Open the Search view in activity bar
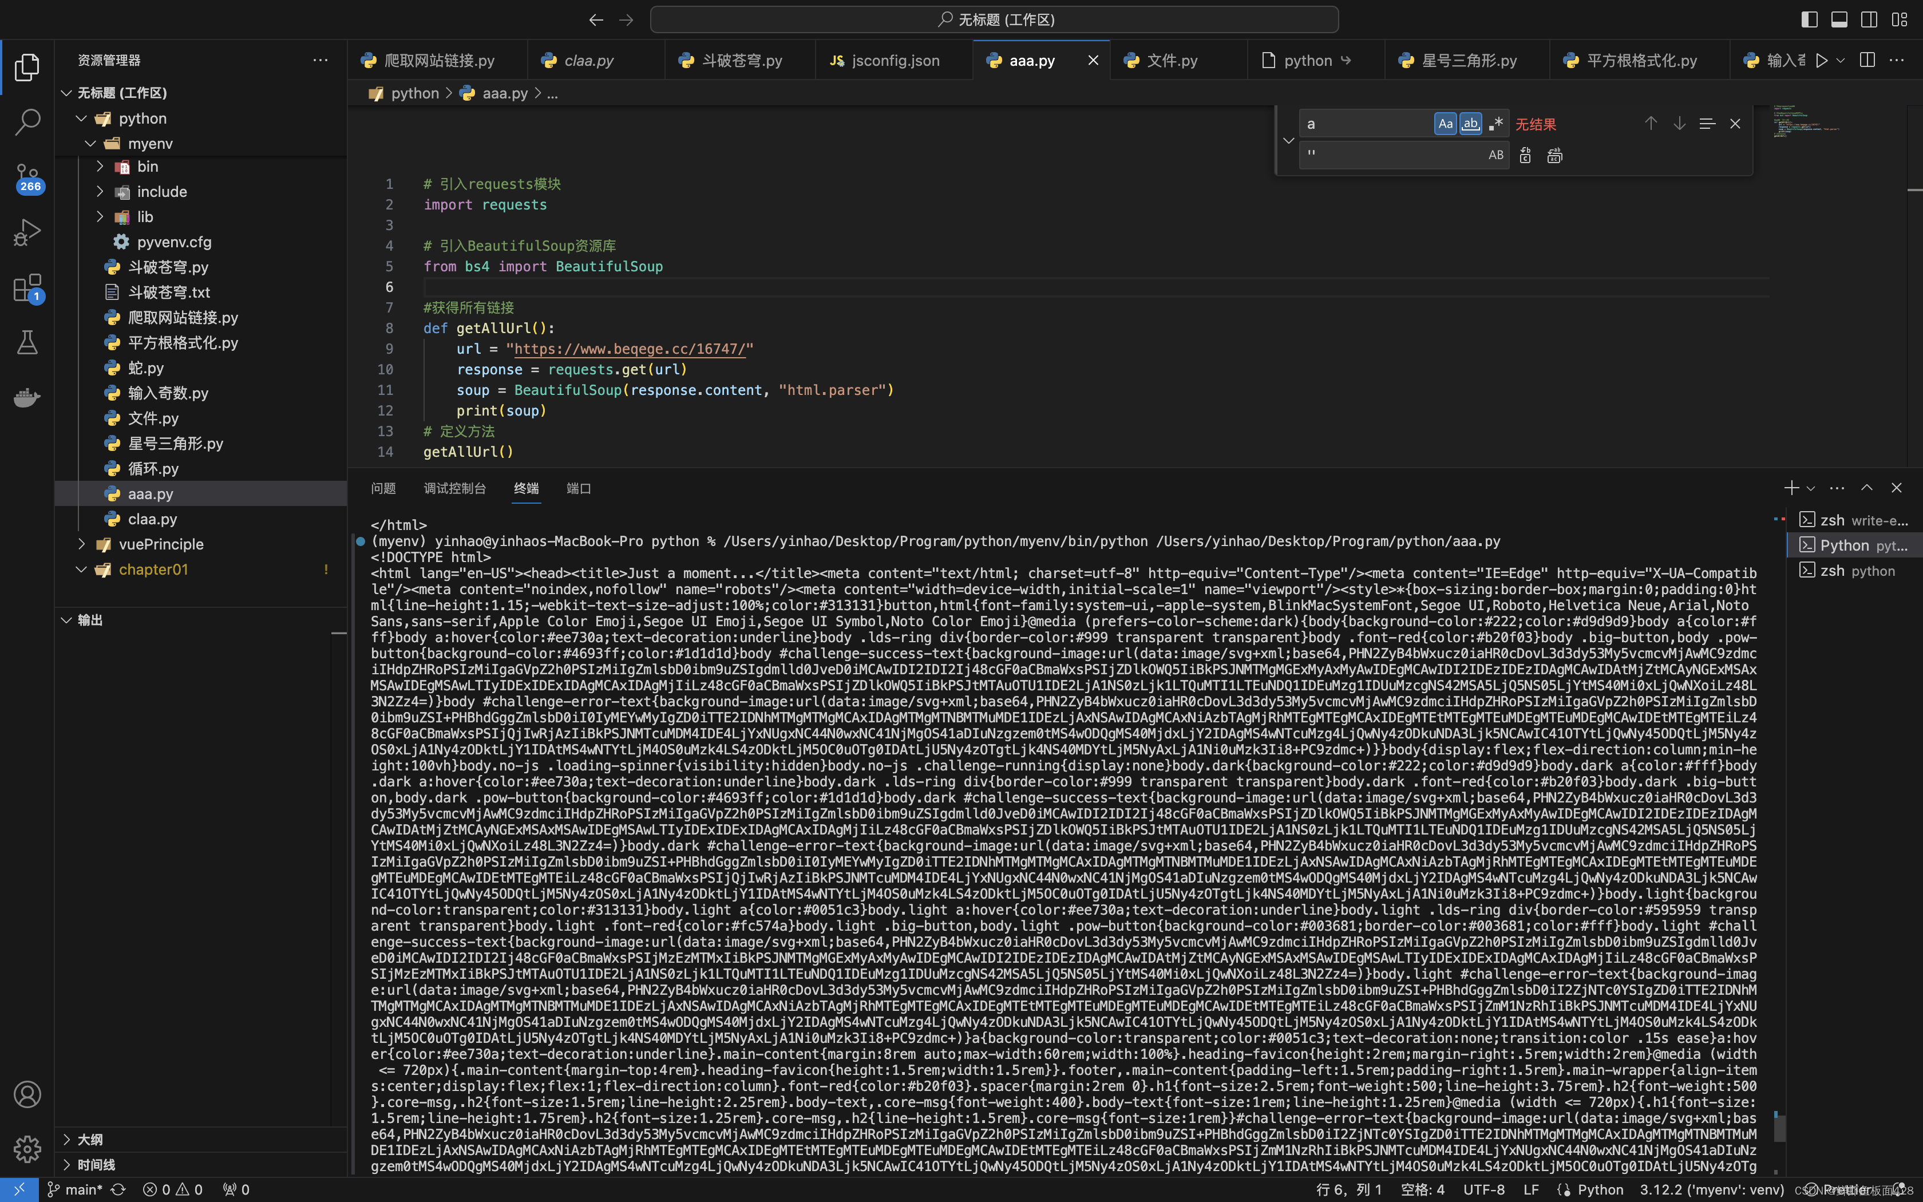Viewport: 1923px width, 1202px height. [27, 122]
